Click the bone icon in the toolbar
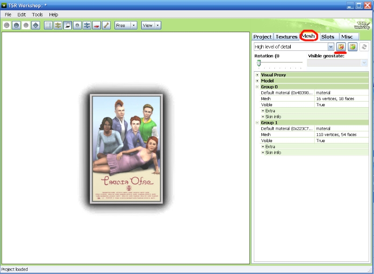The image size is (374, 274). [x=106, y=25]
